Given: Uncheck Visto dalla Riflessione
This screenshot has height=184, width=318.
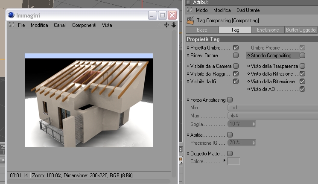Looking at the screenshot, I should pos(302,82).
